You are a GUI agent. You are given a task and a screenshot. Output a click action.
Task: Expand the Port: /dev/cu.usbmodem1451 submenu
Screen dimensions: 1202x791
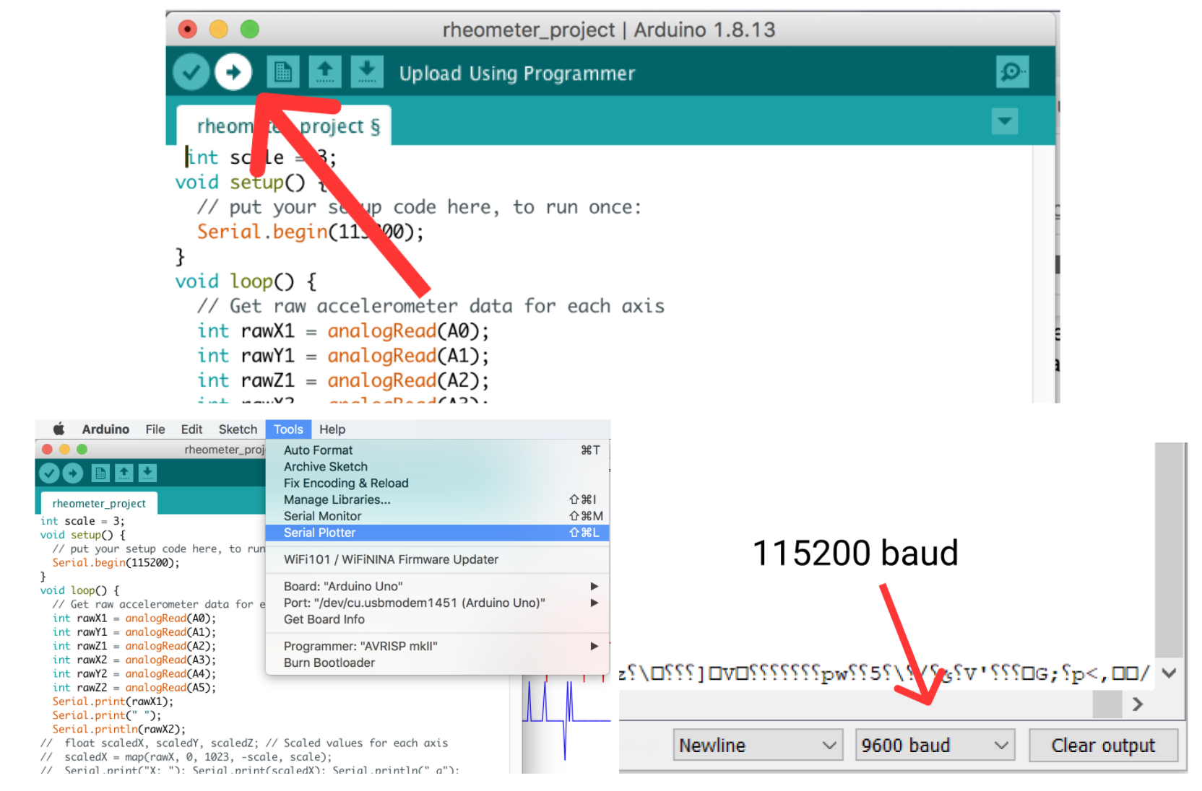pos(438,603)
